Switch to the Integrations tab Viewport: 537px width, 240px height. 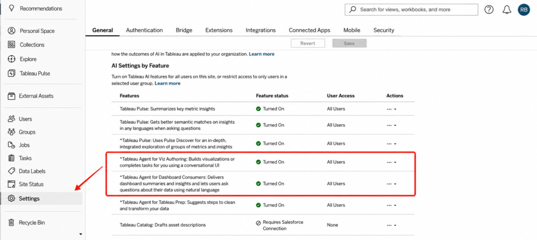point(261,30)
